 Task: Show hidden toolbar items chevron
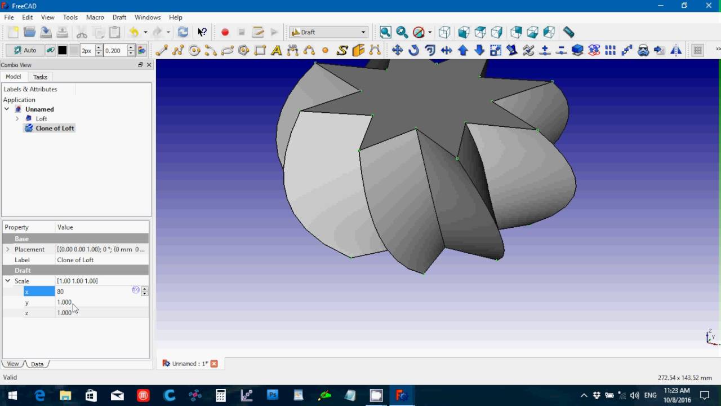click(x=718, y=50)
